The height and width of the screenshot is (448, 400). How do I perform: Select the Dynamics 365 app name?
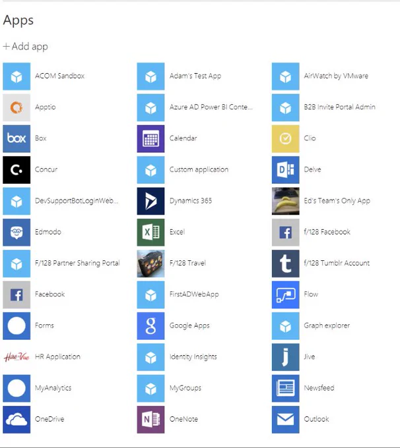(x=191, y=200)
